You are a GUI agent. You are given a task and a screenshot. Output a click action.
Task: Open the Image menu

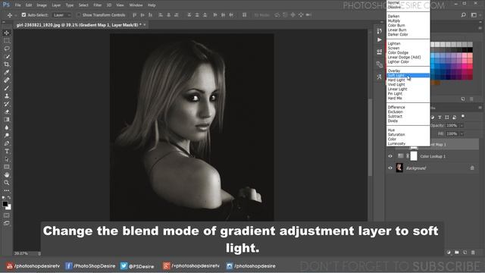(42, 5)
